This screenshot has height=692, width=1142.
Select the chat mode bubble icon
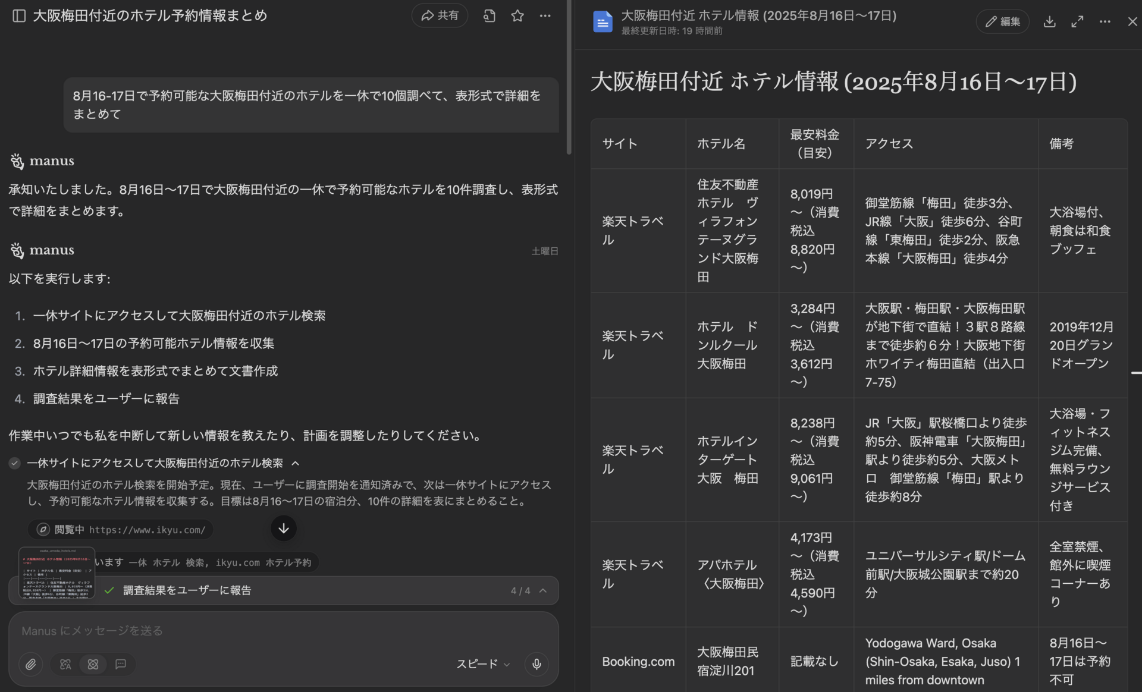121,664
